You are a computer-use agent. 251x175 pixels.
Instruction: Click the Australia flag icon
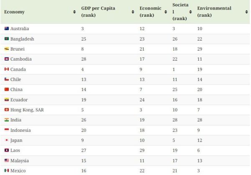point(7,28)
